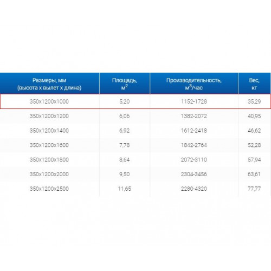This screenshot has height=271, width=271.
Task: Click performance value 1842-2764
Action: (x=194, y=145)
